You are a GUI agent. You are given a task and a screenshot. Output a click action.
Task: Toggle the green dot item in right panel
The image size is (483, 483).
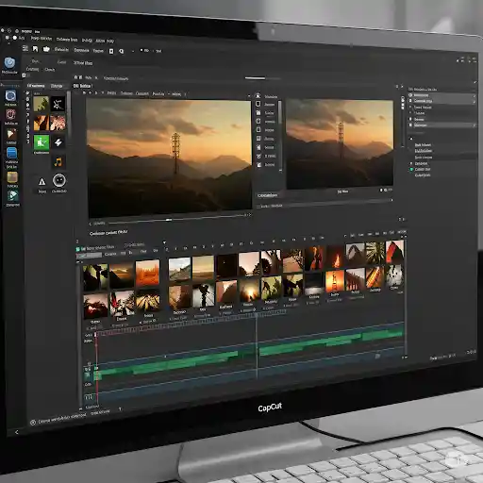(x=411, y=169)
